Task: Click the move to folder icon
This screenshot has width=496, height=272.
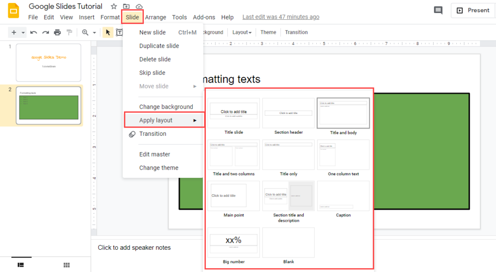Action: (126, 6)
